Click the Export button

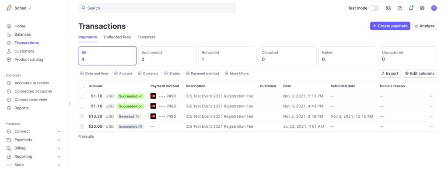pyautogui.click(x=390, y=74)
